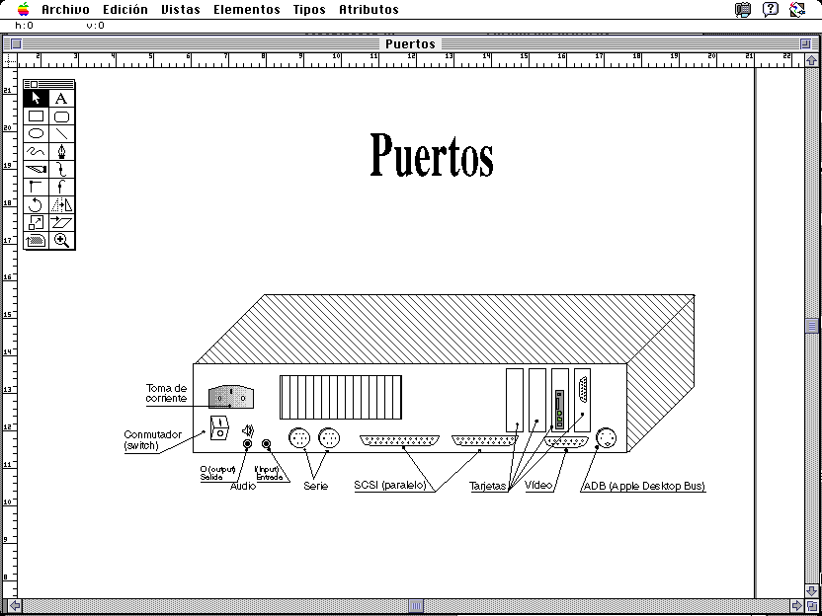Open the Archivo menu
Viewport: 822px width, 616px height.
coord(65,9)
